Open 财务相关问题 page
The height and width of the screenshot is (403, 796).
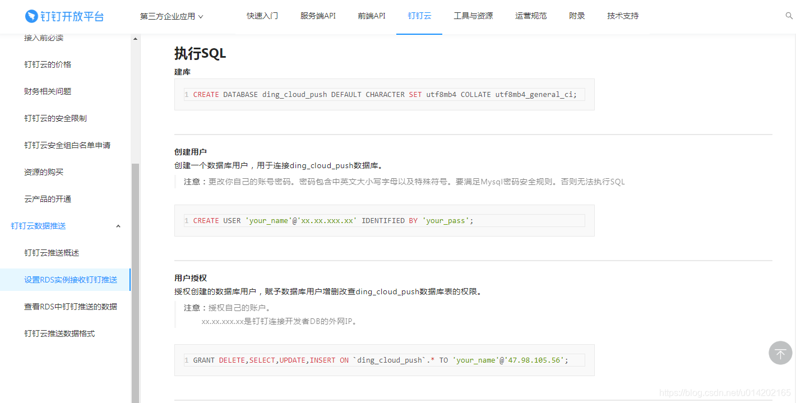pos(48,91)
